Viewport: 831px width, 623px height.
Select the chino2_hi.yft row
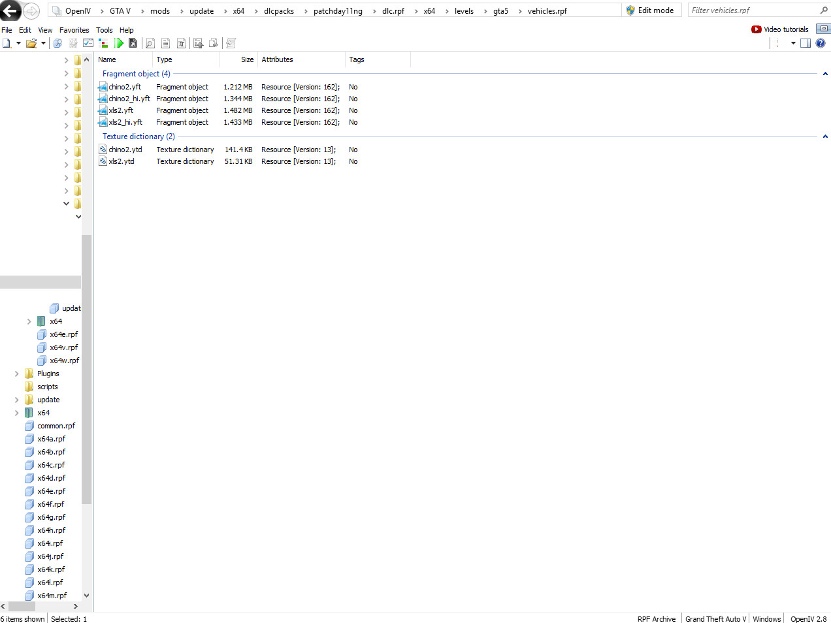coord(229,99)
